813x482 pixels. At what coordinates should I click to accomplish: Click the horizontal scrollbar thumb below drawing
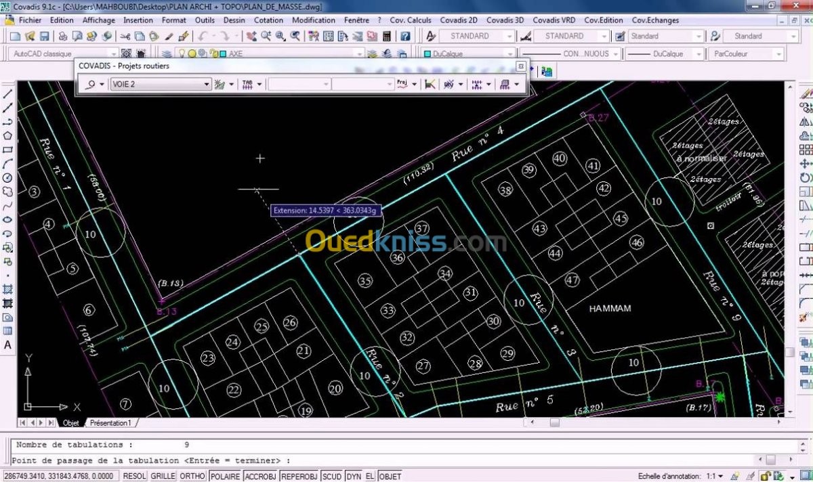click(x=554, y=422)
